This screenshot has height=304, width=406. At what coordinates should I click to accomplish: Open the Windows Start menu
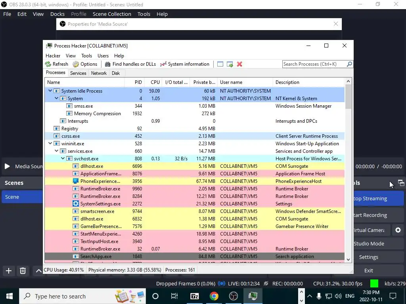tap(10, 296)
